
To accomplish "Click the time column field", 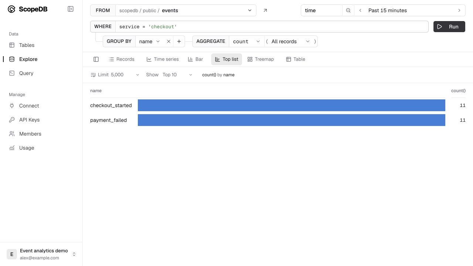I will tap(321, 10).
